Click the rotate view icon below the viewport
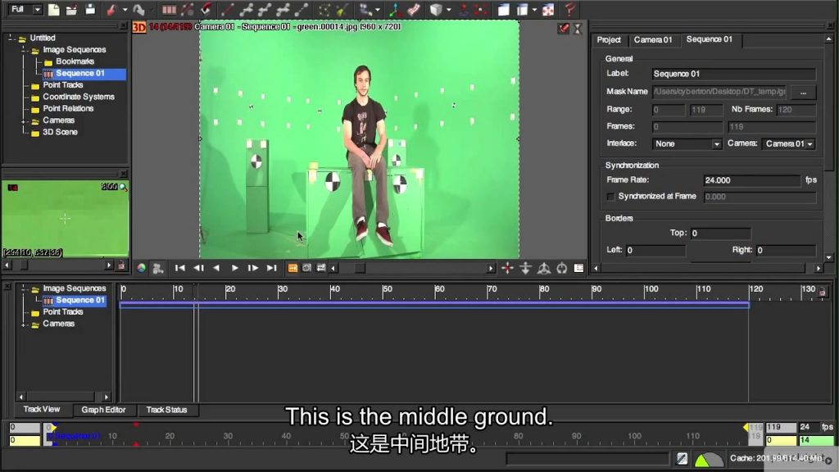Screen dimensions: 839x472 click(561, 268)
